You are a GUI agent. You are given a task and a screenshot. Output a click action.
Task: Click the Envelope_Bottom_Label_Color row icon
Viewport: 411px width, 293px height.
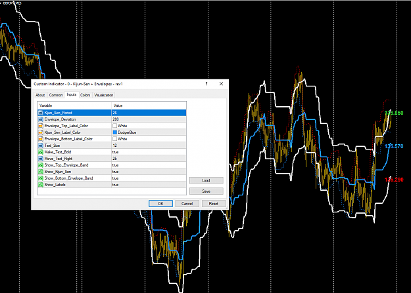click(x=41, y=139)
